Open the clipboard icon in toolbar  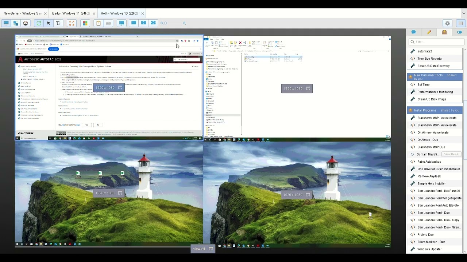tap(99, 23)
